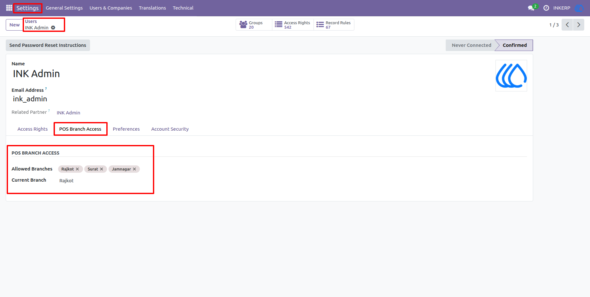Remove the Rajkot branch tag

click(x=77, y=169)
